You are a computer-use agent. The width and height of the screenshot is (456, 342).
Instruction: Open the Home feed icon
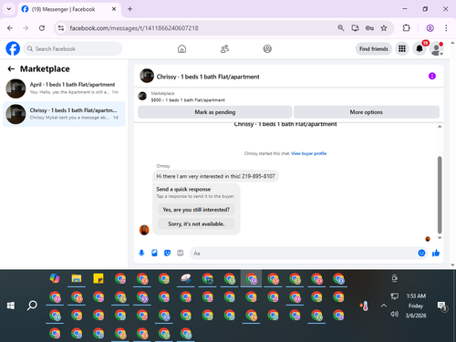pyautogui.click(x=181, y=48)
